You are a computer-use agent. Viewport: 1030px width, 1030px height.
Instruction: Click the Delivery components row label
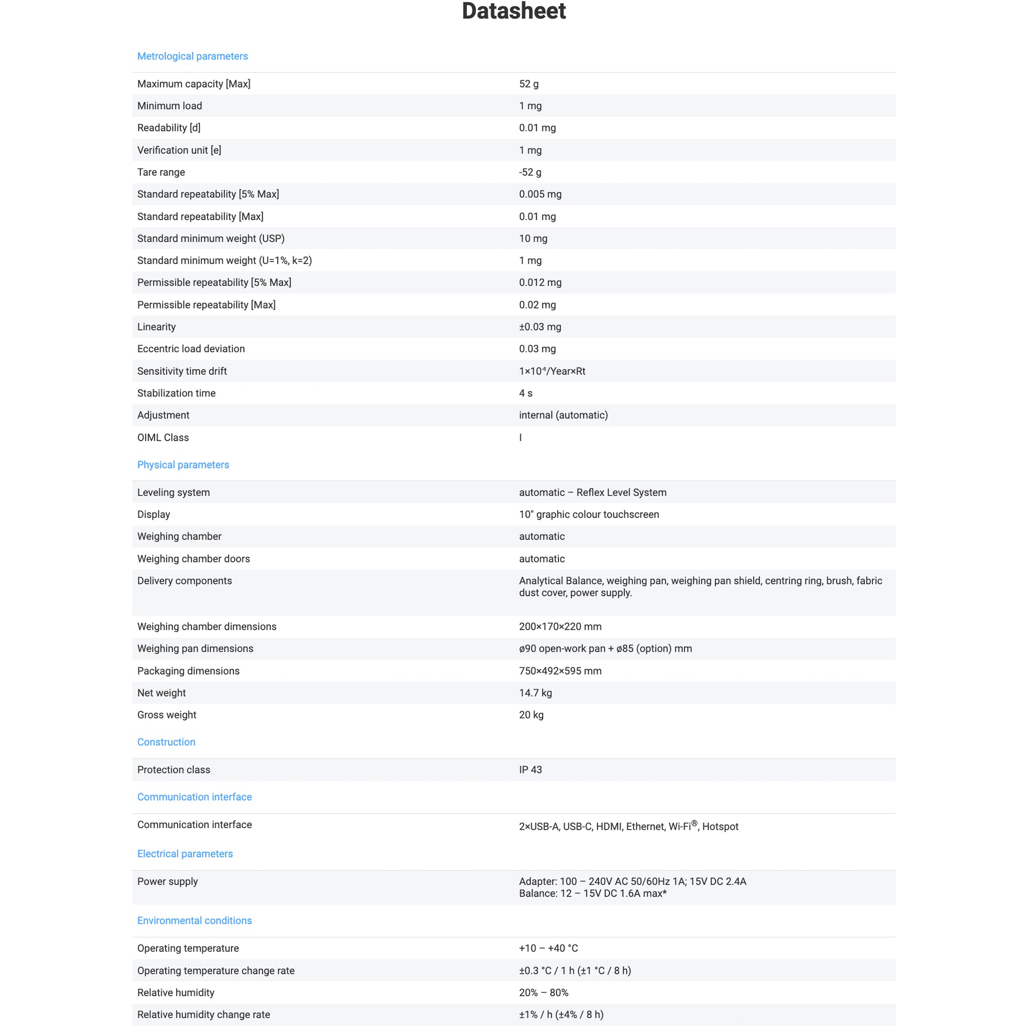184,580
